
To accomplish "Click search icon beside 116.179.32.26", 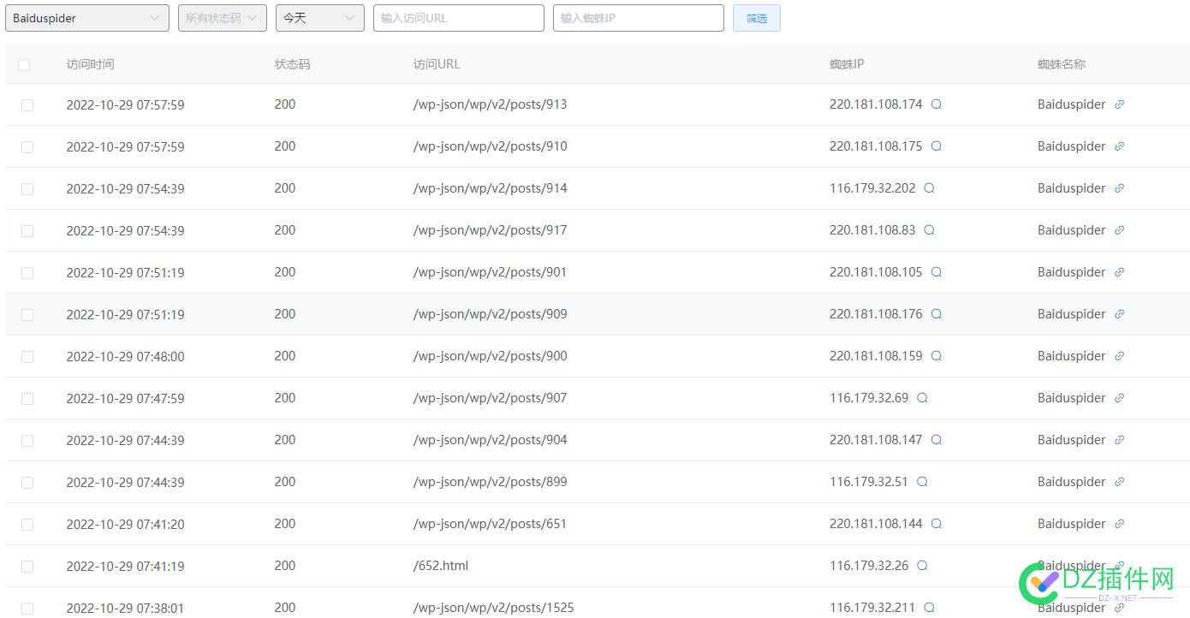I will [923, 566].
